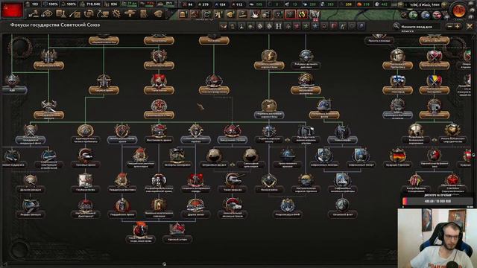Image resolution: width=477 pixels, height=268 pixels.
Task: Select the green map mode button
Action: click(413, 15)
